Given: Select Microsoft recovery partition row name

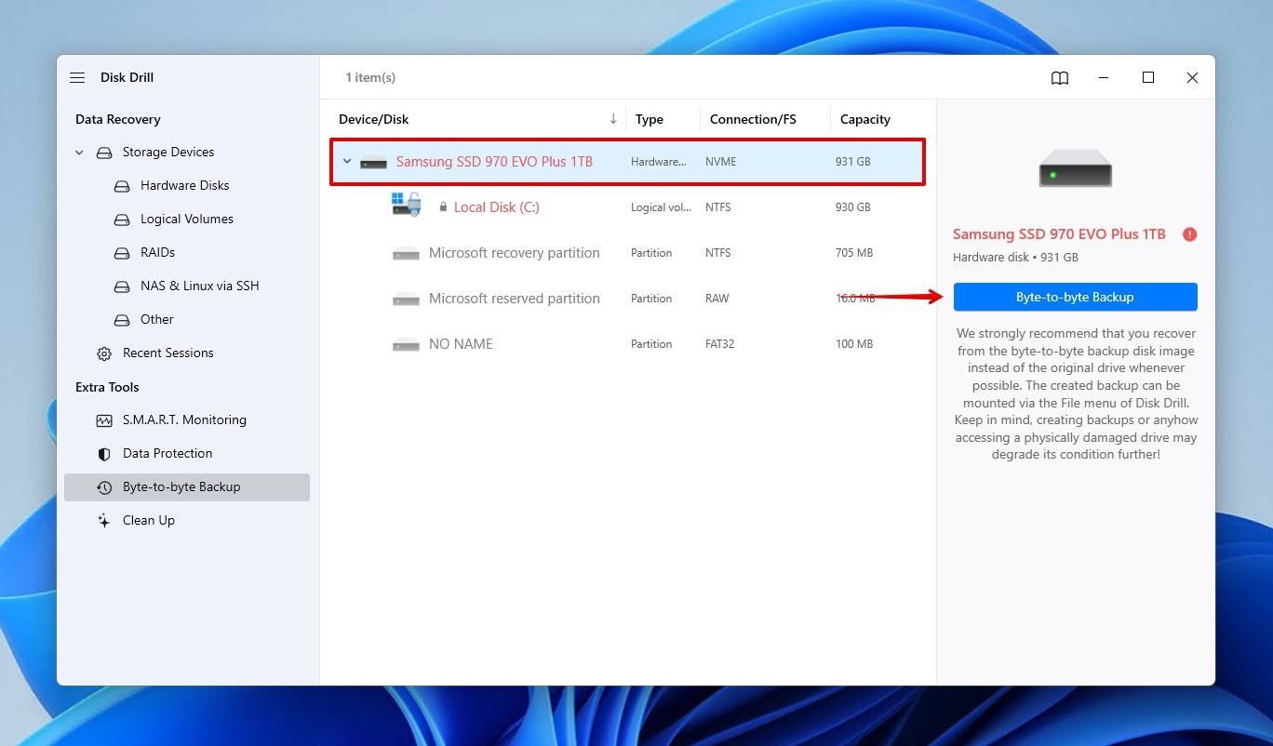Looking at the screenshot, I should click(x=514, y=253).
